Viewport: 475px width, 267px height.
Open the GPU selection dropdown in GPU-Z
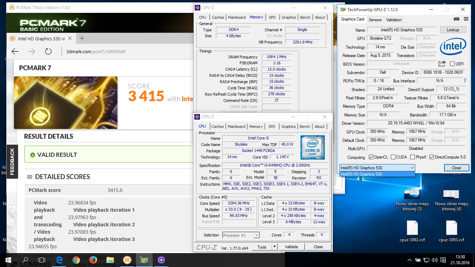coord(377,168)
